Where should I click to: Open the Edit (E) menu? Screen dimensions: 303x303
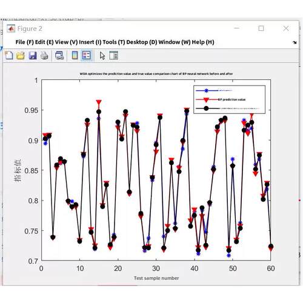pyautogui.click(x=44, y=42)
